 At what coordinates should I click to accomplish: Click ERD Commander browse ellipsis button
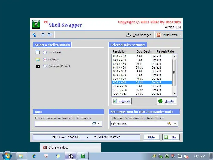point(175,124)
